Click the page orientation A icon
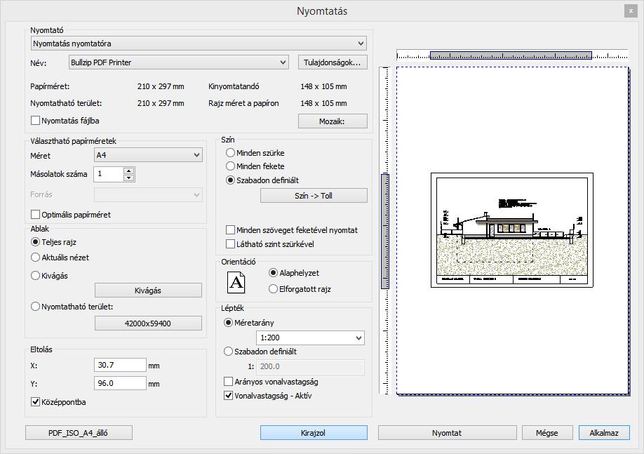 (x=236, y=282)
